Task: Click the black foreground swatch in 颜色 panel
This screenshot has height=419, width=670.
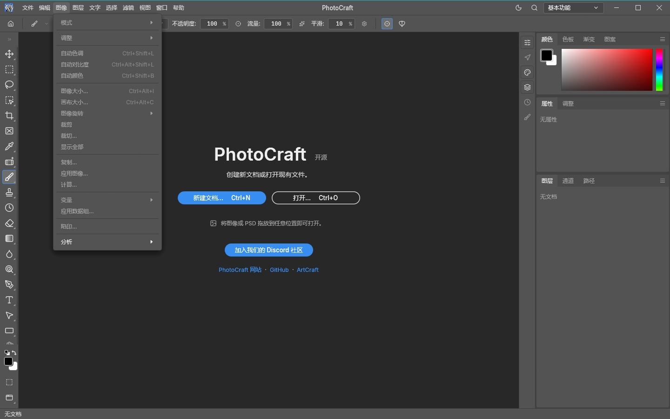Action: [547, 55]
